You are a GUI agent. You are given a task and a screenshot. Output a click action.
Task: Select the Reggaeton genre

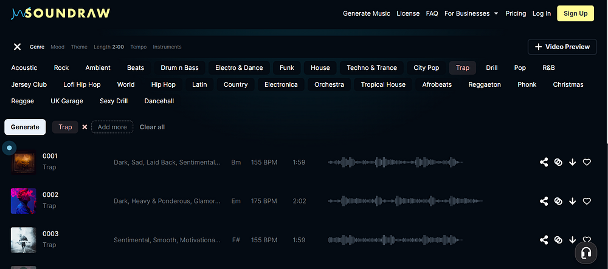485,84
